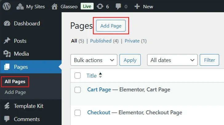Click the Template Kit icon
This screenshot has height=125, width=224.
point(7,106)
